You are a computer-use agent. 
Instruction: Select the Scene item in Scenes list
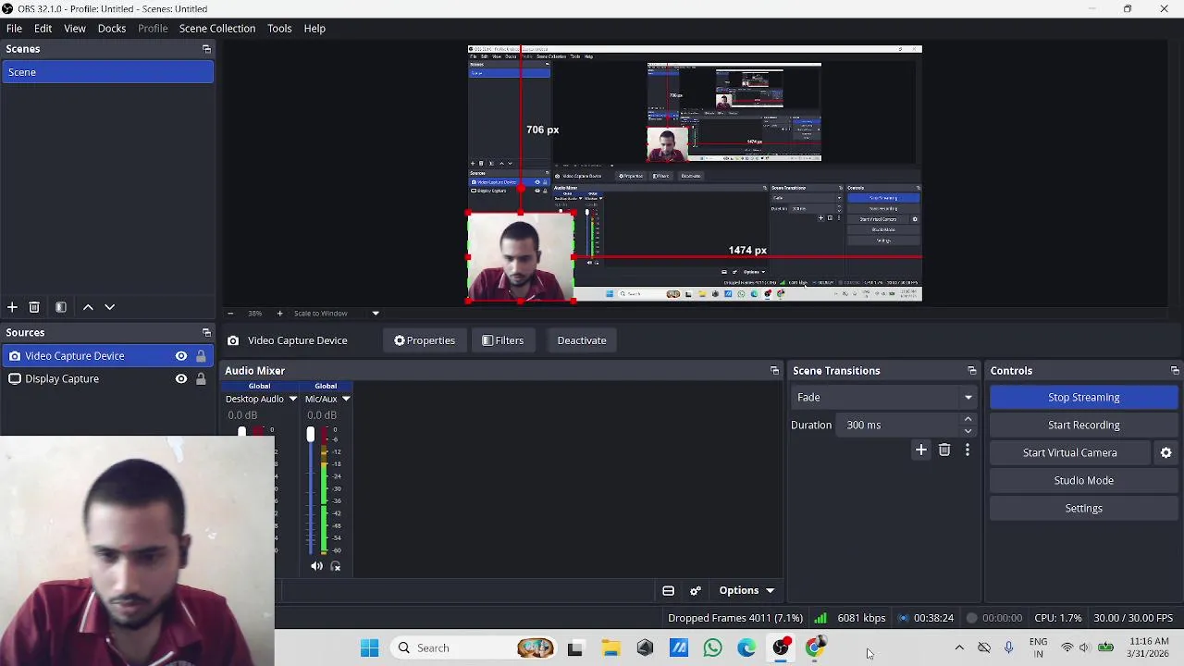[x=107, y=72]
